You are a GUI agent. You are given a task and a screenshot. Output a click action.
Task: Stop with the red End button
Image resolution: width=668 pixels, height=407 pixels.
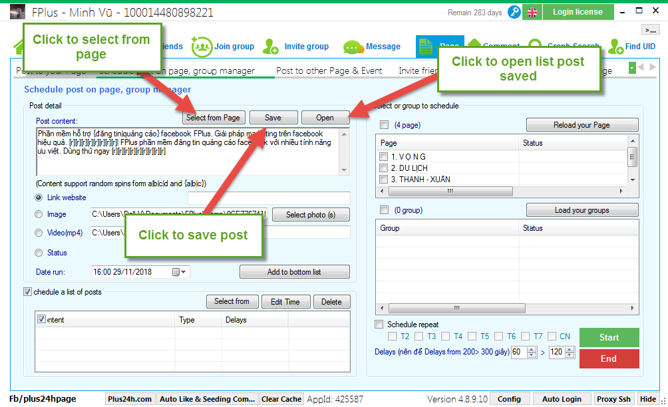coord(609,358)
